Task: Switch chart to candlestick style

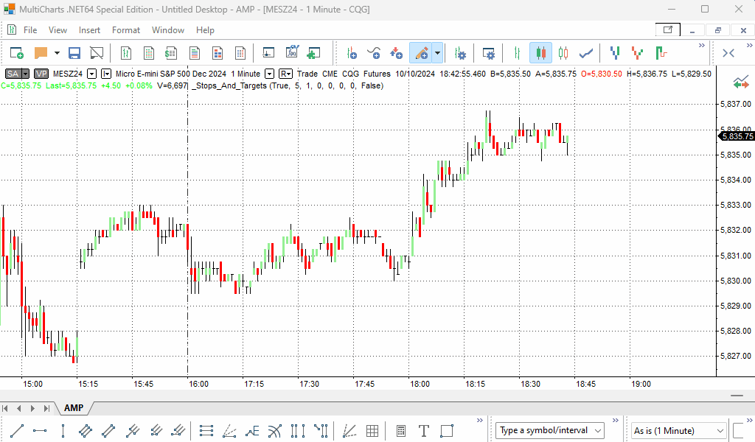Action: pos(540,53)
